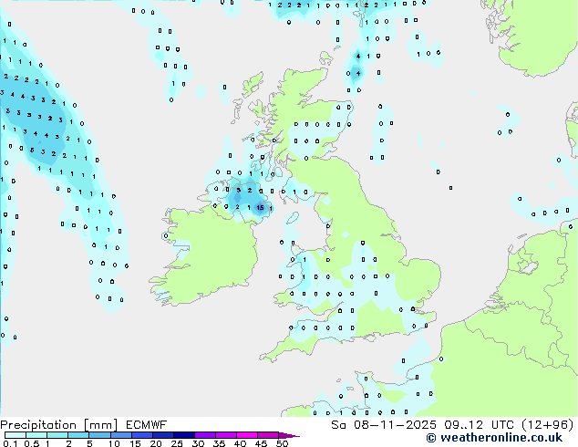Click the '10' legend scale number

tap(114, 443)
